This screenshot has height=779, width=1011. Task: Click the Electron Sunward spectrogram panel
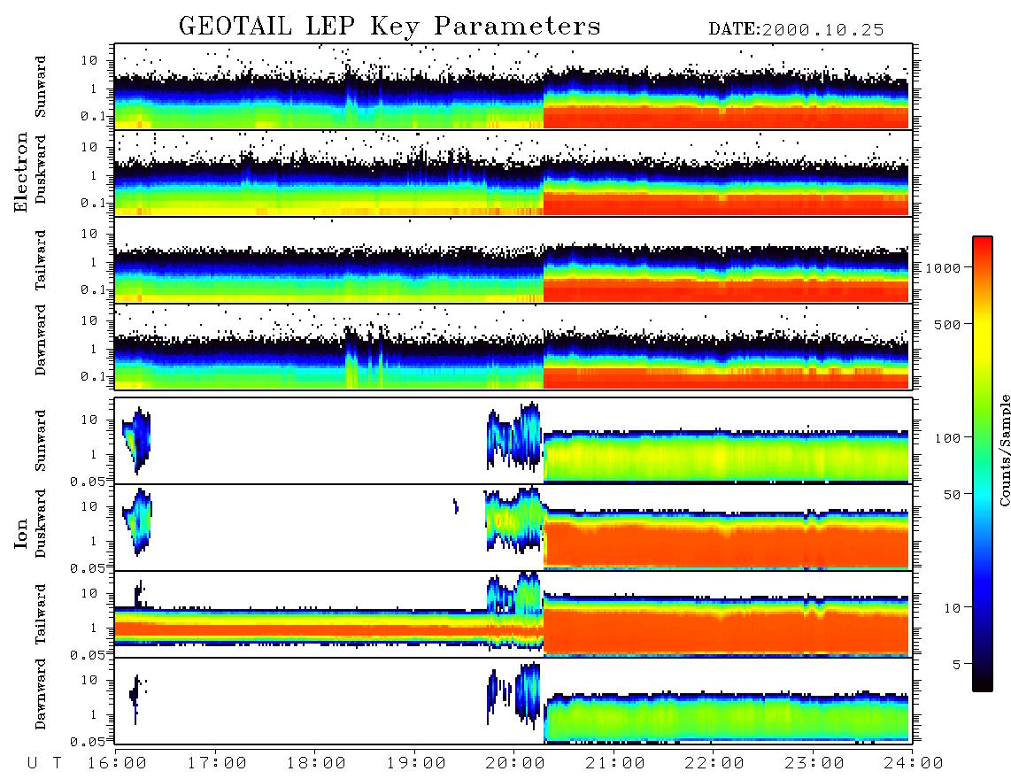point(513,87)
